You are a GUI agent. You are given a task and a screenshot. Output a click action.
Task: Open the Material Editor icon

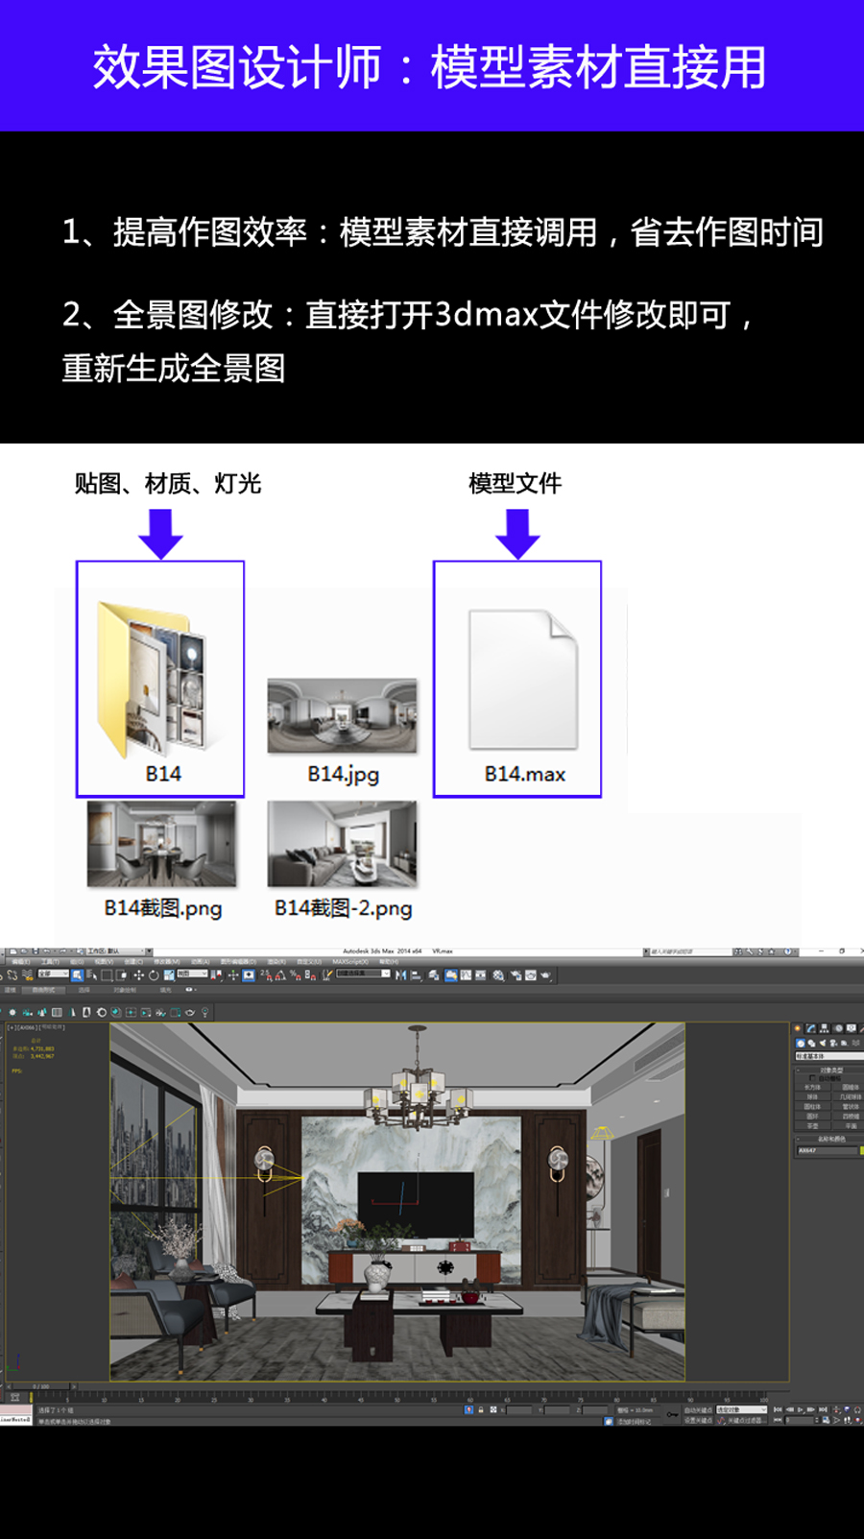[498, 975]
